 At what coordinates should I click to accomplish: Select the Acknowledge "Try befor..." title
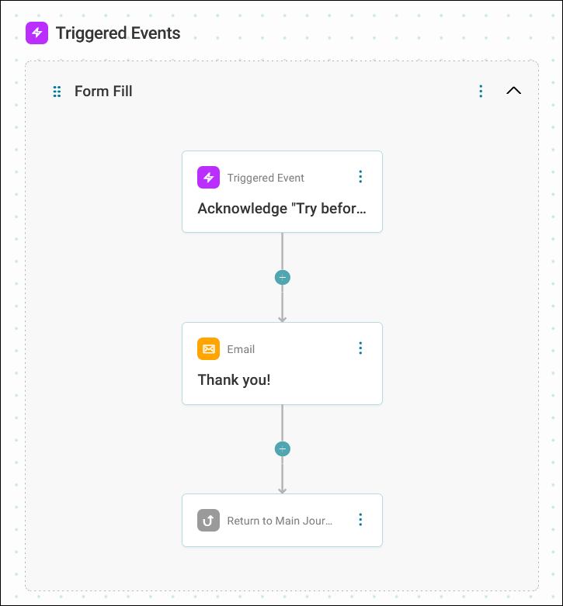(x=281, y=208)
